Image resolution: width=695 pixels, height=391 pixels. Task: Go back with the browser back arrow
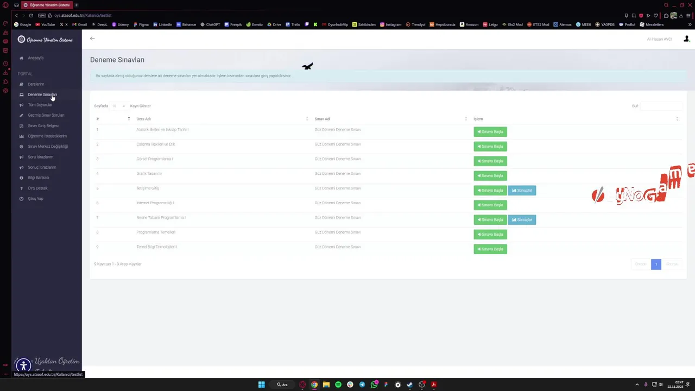tap(16, 16)
